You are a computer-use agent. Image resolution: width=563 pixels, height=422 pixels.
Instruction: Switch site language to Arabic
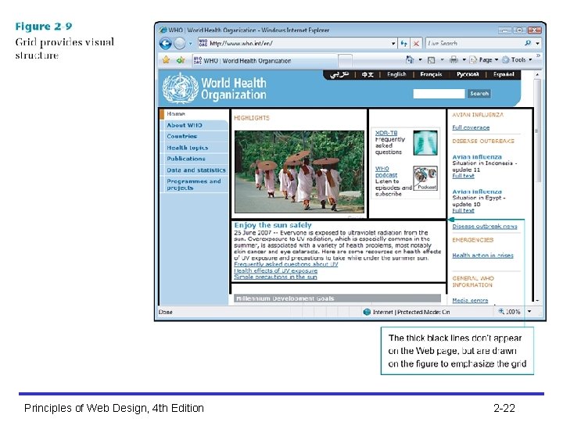click(x=339, y=74)
